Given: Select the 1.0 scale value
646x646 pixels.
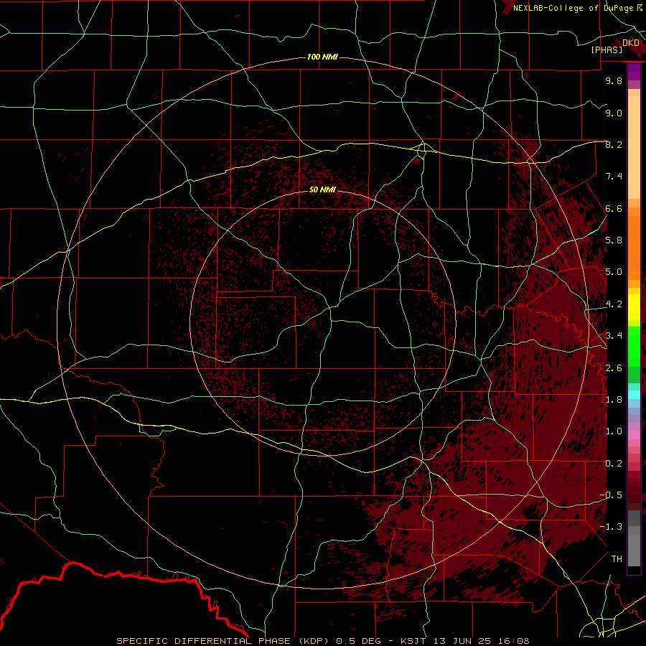Looking at the screenshot, I should pos(614,431).
